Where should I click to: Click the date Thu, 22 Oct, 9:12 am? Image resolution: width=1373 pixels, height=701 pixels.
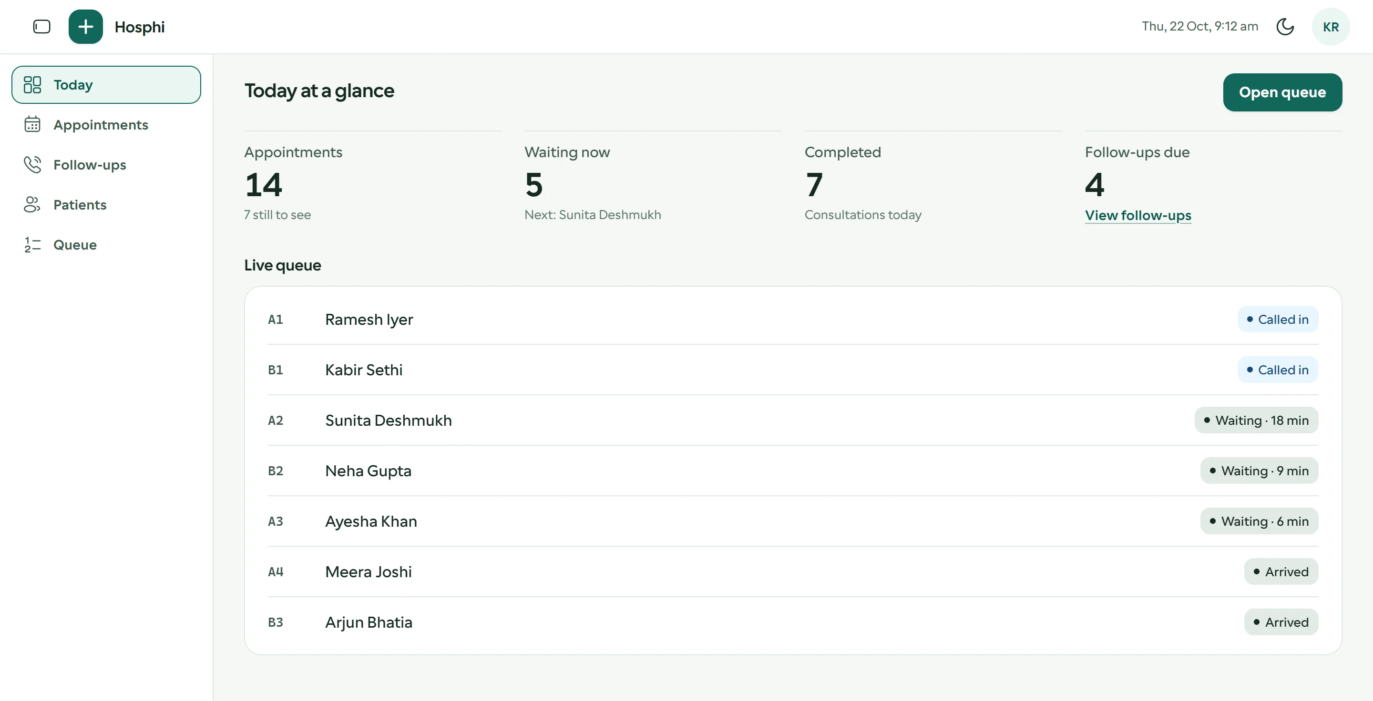[x=1200, y=26]
